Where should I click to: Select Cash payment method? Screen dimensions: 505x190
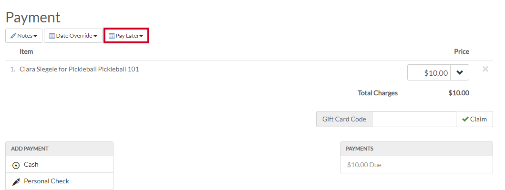coord(59,165)
